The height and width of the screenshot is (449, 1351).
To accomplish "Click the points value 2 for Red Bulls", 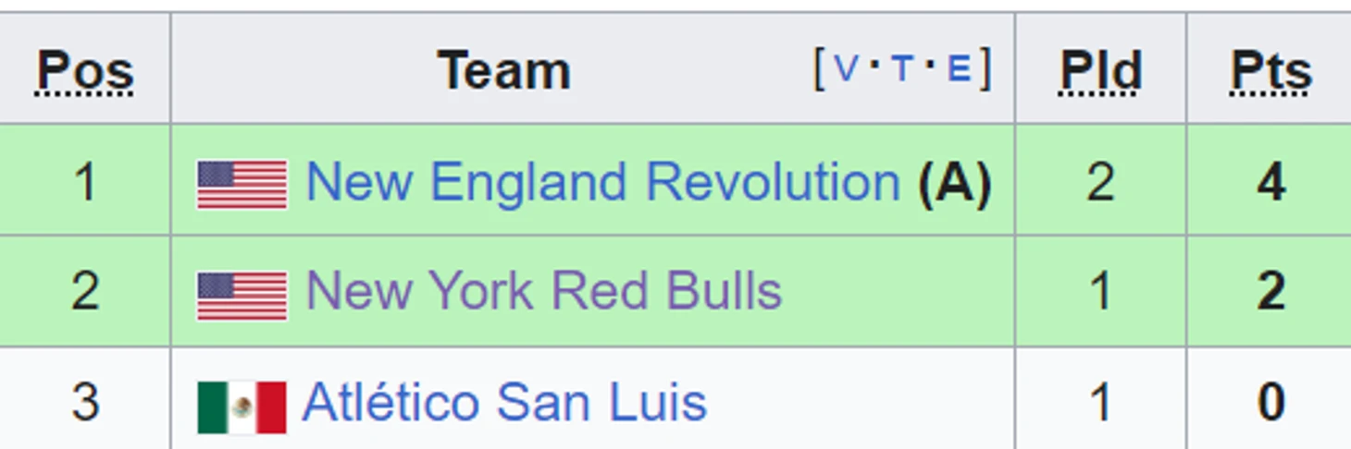I will point(1270,292).
